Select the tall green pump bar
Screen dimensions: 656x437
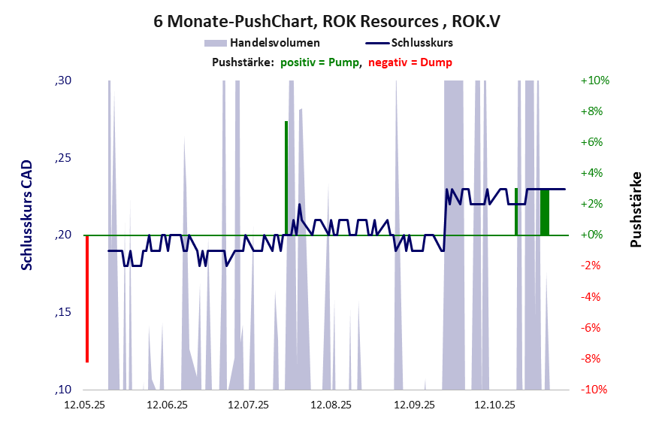click(286, 178)
